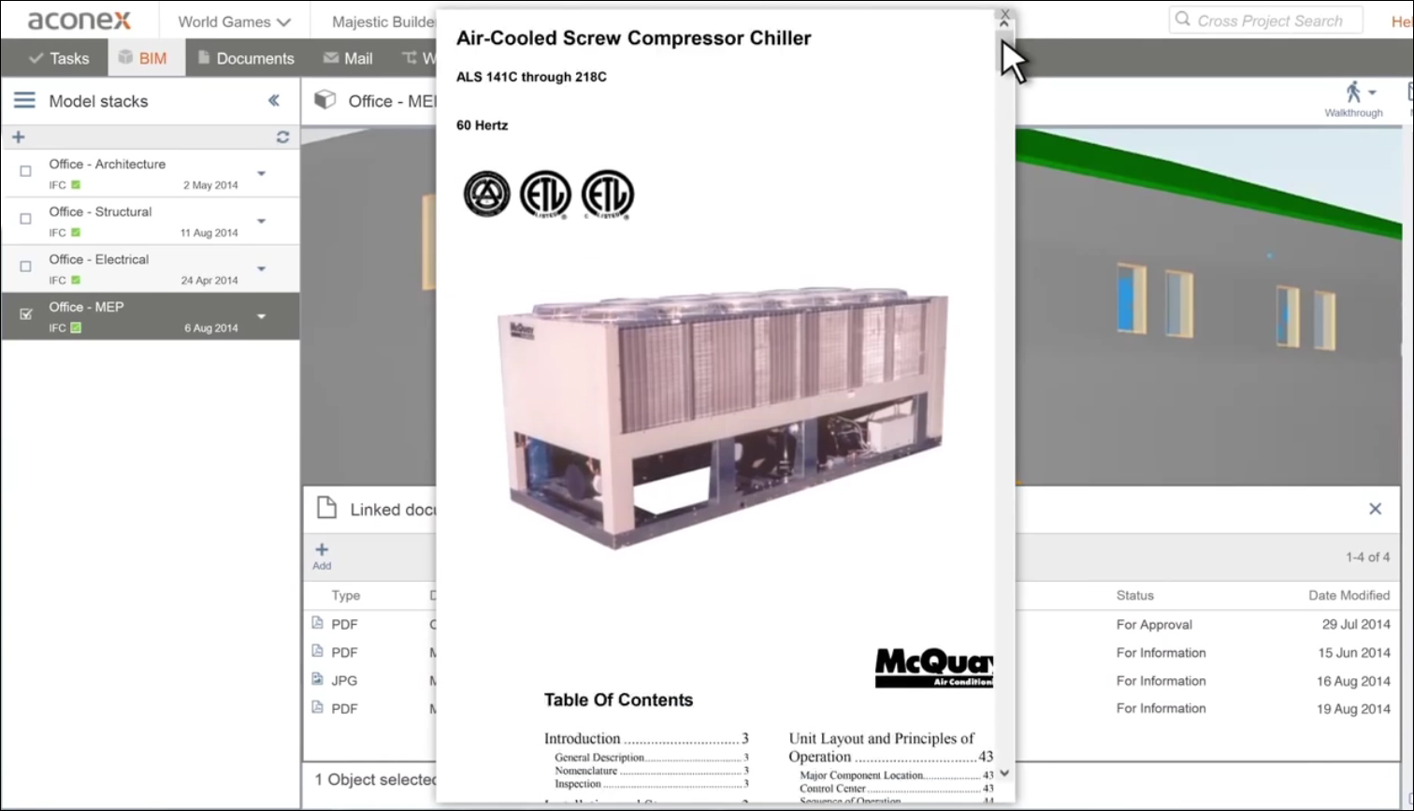The image size is (1414, 811).
Task: Click the McQuay logo in the document
Action: pos(933,668)
